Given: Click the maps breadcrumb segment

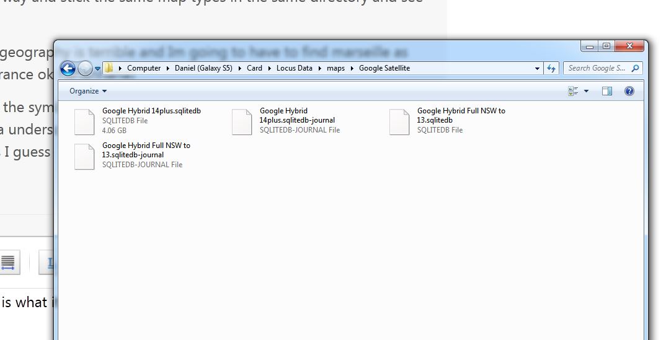Looking at the screenshot, I should (335, 68).
